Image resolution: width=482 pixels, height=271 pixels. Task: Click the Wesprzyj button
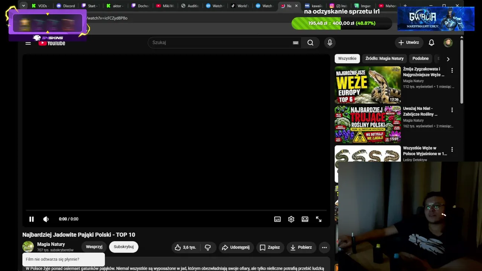click(94, 247)
